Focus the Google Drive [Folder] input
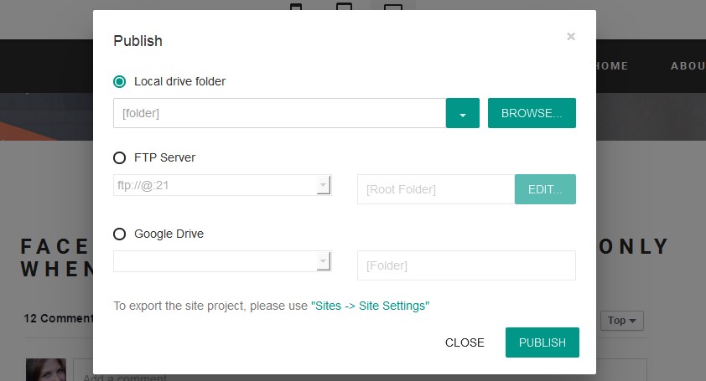 pyautogui.click(x=466, y=265)
